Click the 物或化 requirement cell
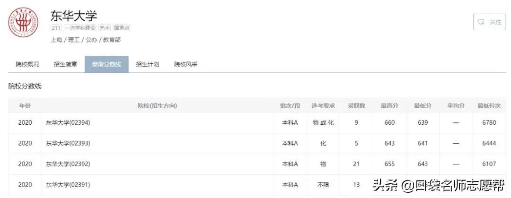This screenshot has height=198, width=511. tap(323, 123)
